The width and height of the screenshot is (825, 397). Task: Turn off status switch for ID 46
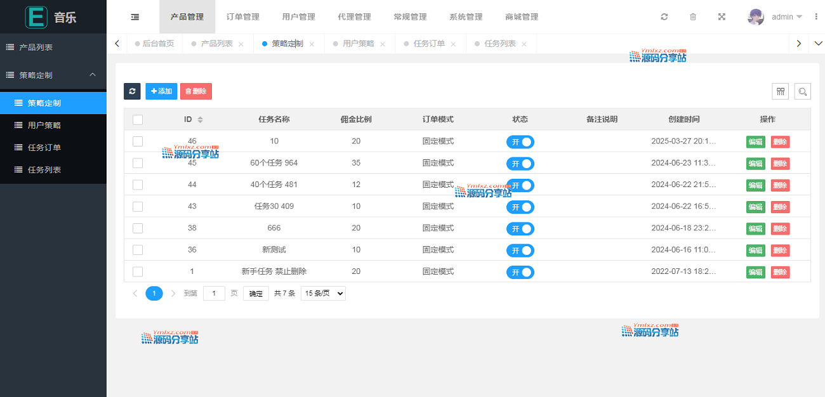520,142
